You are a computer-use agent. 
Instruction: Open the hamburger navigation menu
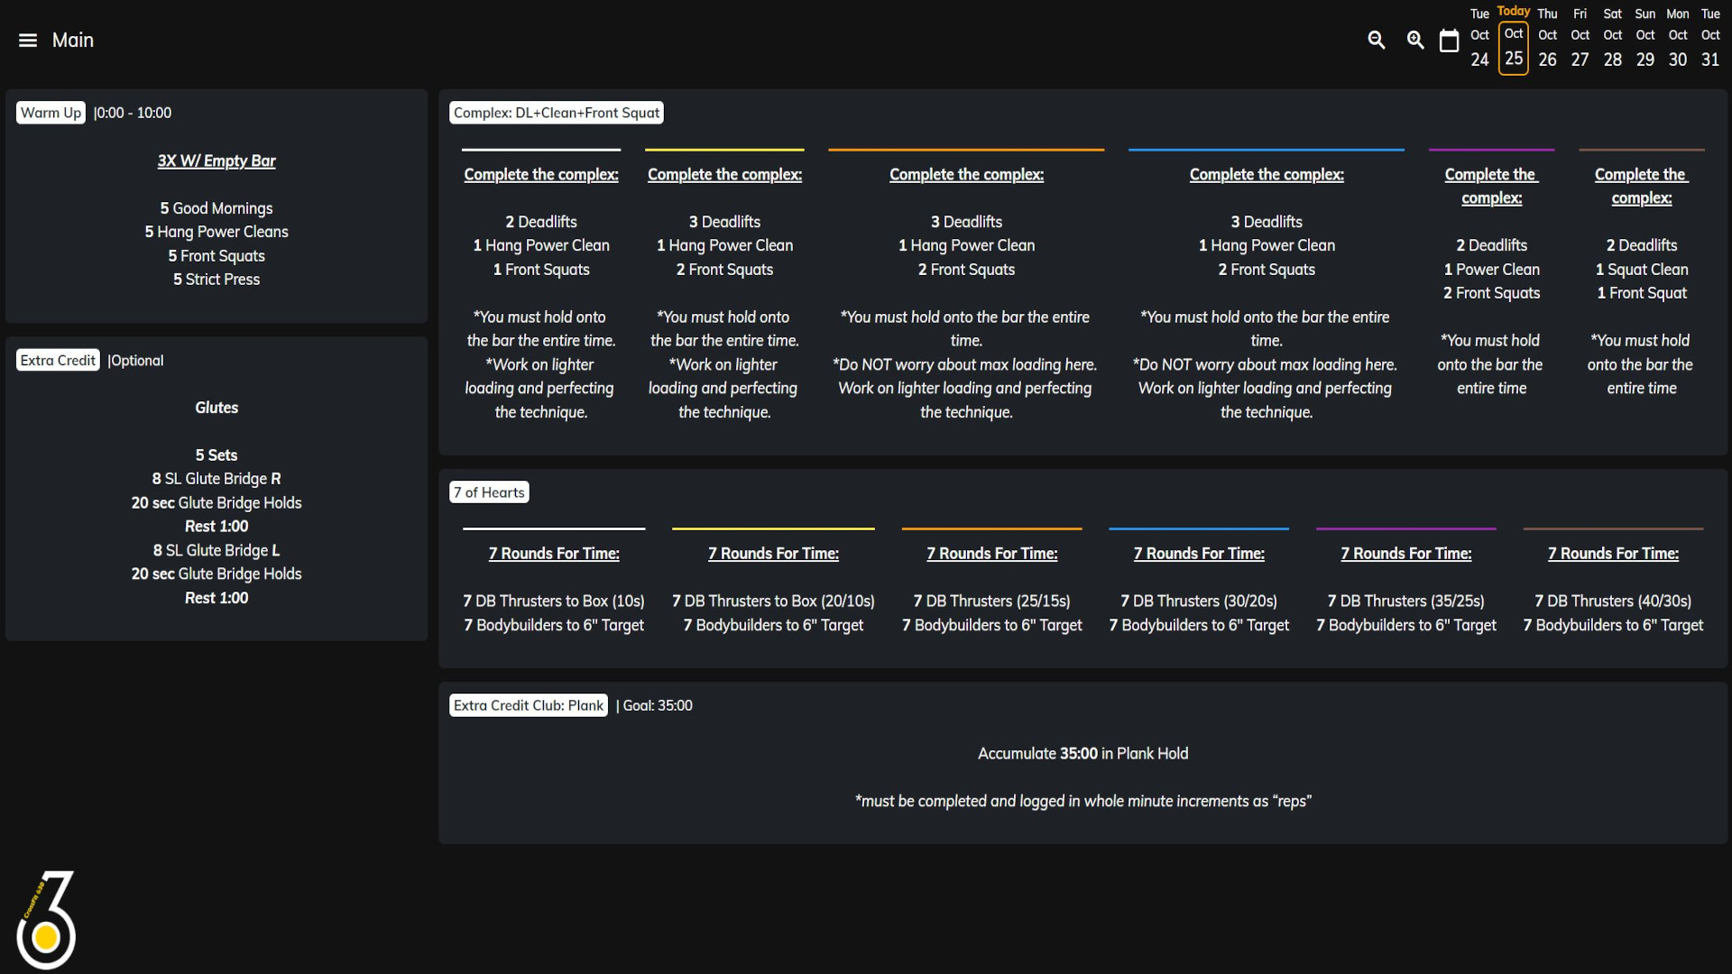(x=27, y=40)
